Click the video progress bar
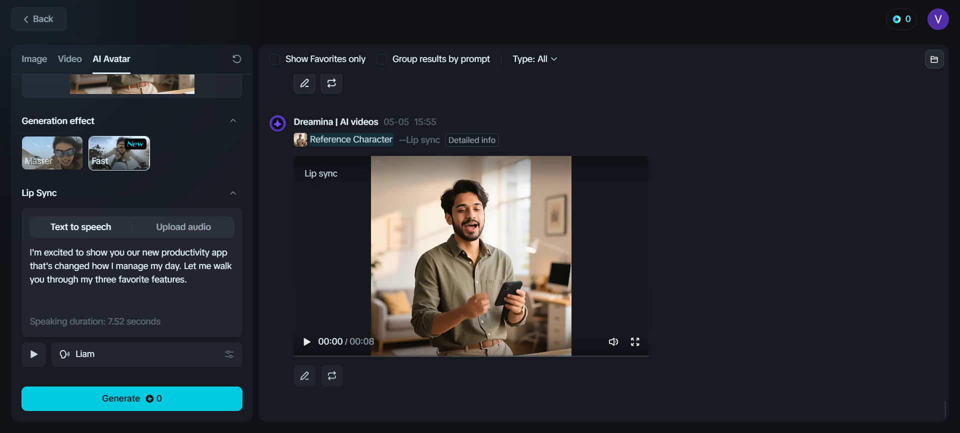 pyautogui.click(x=471, y=355)
